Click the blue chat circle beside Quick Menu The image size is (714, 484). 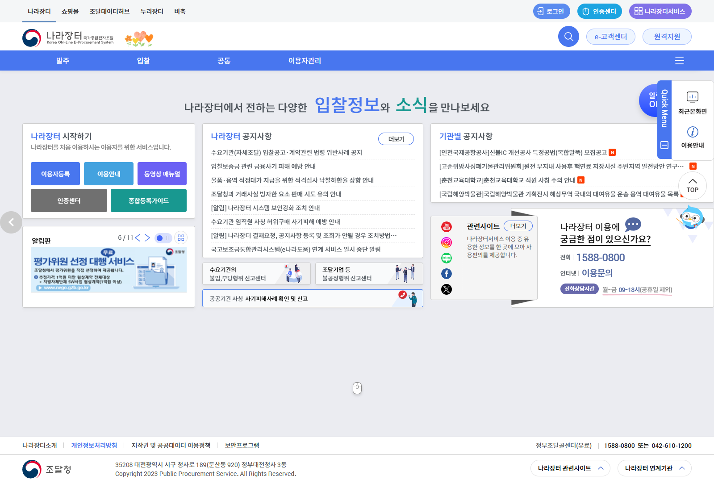pyautogui.click(x=648, y=100)
